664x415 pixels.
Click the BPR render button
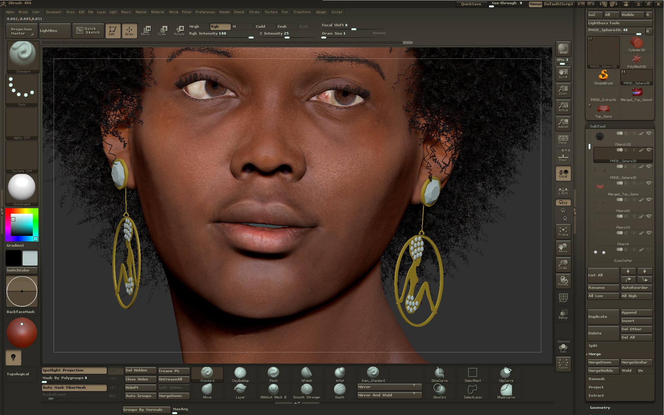click(563, 49)
